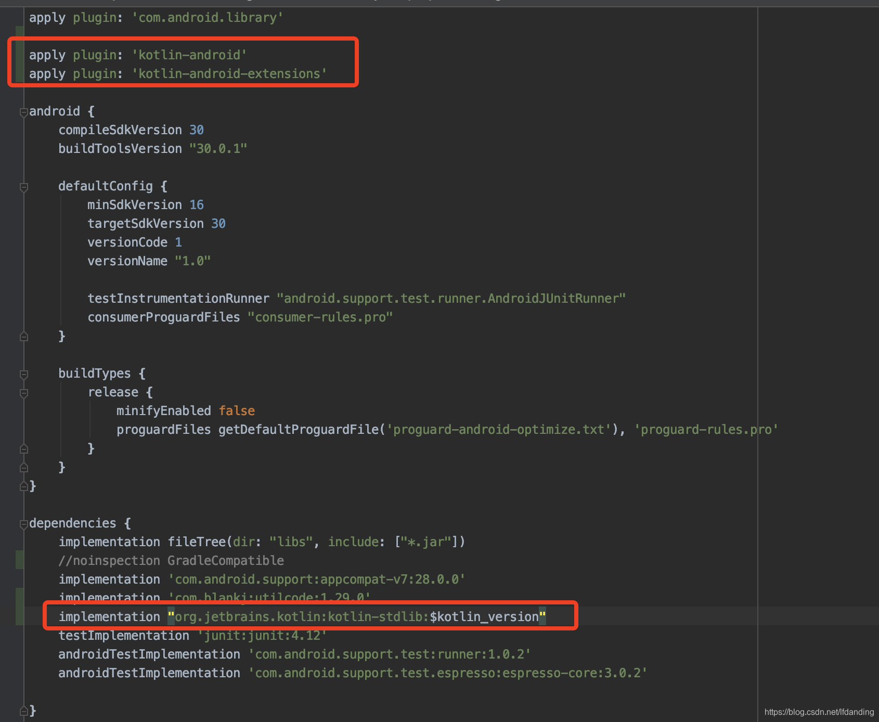Click 'junit:junit:4.12' dependency string
Screen dimensions: 879x722
tap(262, 636)
